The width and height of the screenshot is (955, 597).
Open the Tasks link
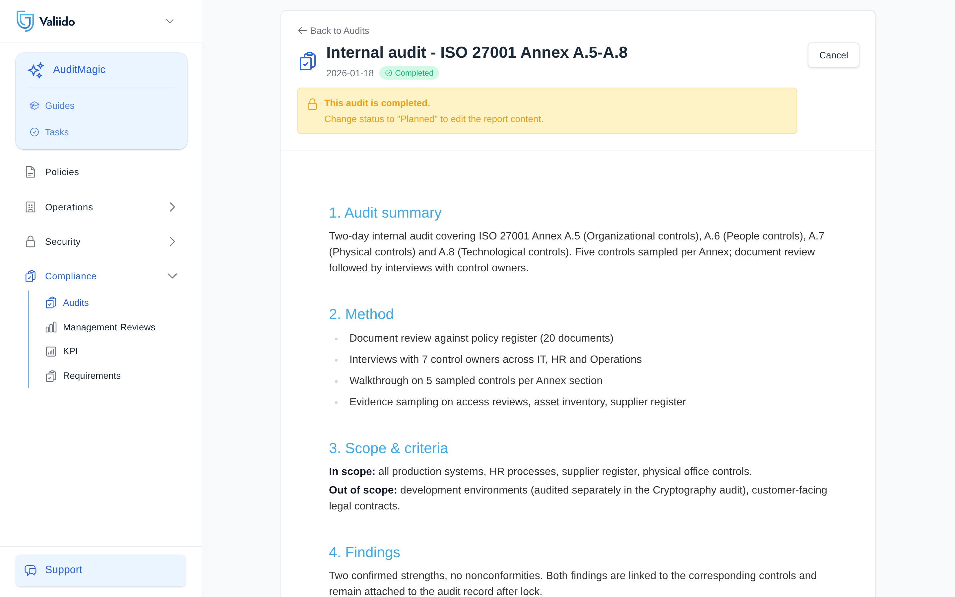(x=57, y=132)
